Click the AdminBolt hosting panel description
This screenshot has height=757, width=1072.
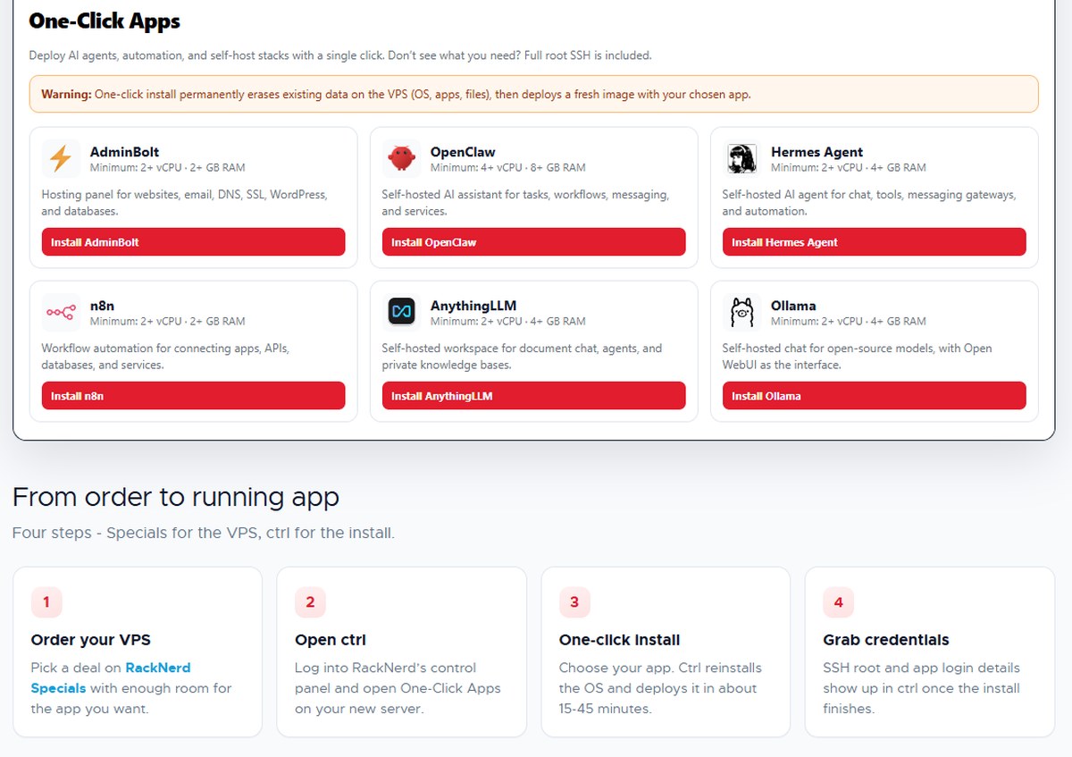(185, 203)
